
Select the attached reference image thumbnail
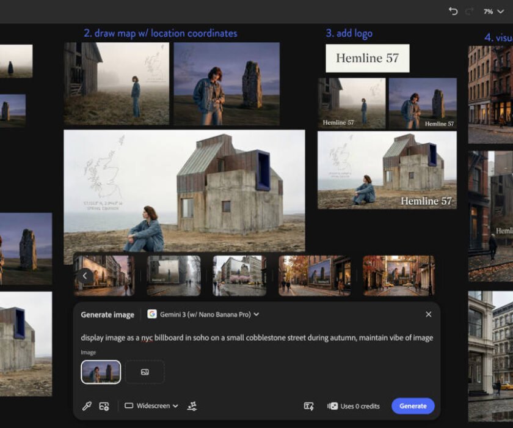(101, 372)
